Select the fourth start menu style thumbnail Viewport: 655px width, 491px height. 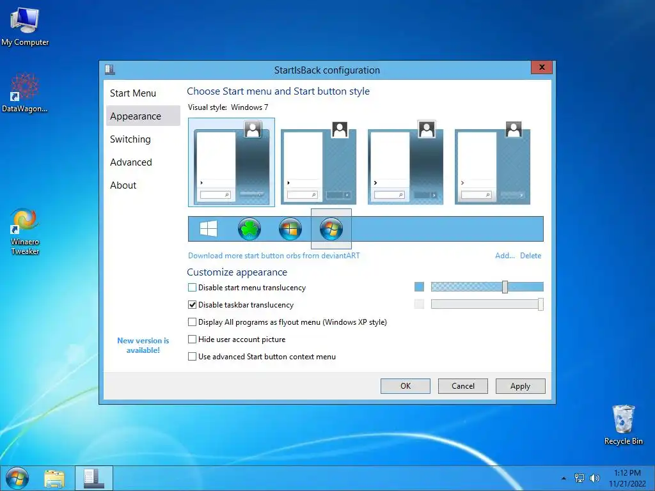click(493, 162)
